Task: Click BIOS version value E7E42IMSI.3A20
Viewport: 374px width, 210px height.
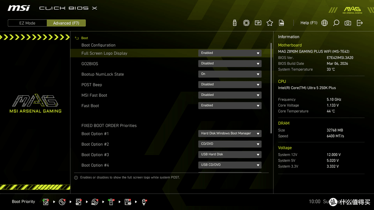Action: tap(340, 58)
